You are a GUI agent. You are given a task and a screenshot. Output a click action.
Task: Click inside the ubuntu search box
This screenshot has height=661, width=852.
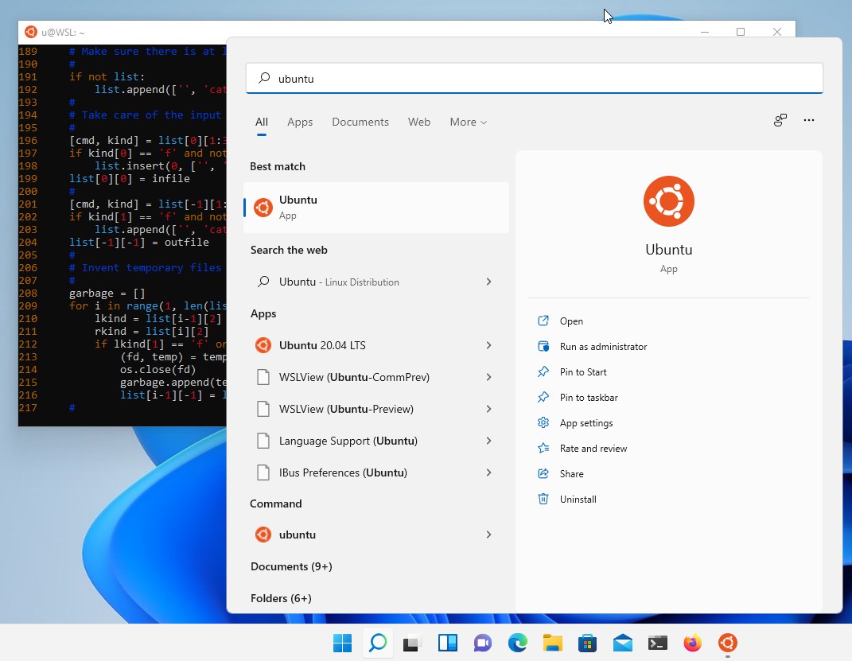(533, 78)
